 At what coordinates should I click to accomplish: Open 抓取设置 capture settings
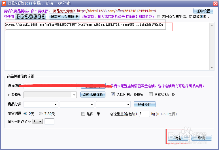(203, 11)
